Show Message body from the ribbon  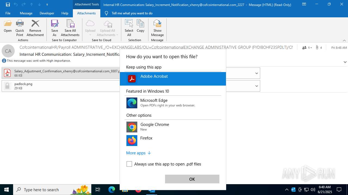tap(157, 28)
